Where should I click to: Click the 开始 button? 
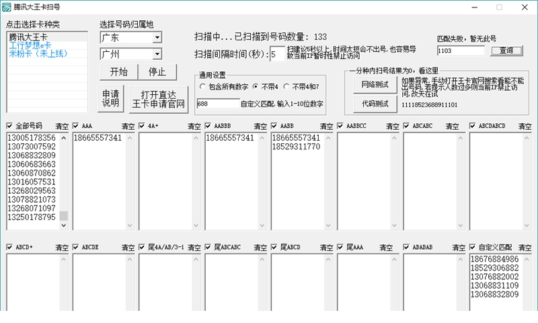point(119,72)
